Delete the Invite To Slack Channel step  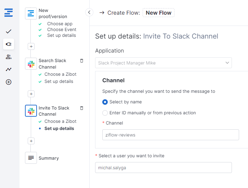click(81, 108)
